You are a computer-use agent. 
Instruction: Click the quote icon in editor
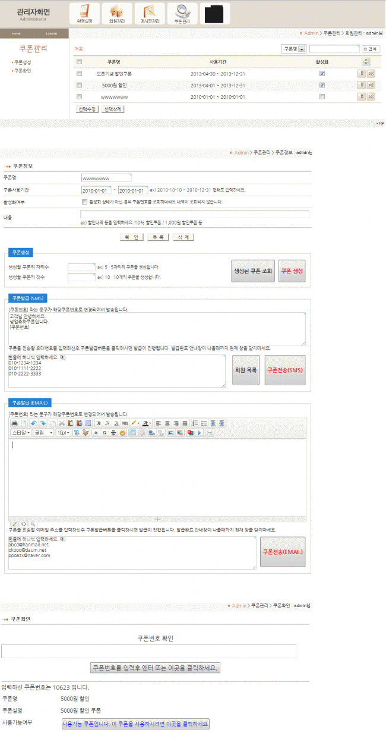(x=96, y=433)
